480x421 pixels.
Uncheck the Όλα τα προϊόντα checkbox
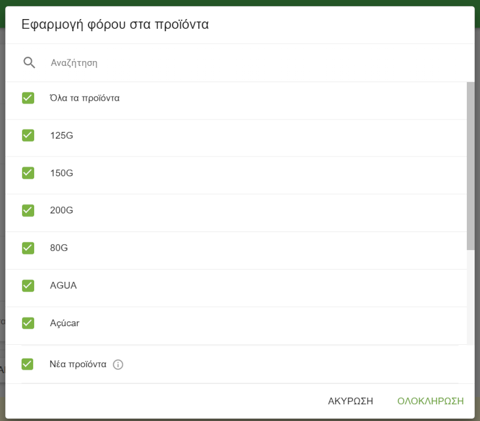28,98
